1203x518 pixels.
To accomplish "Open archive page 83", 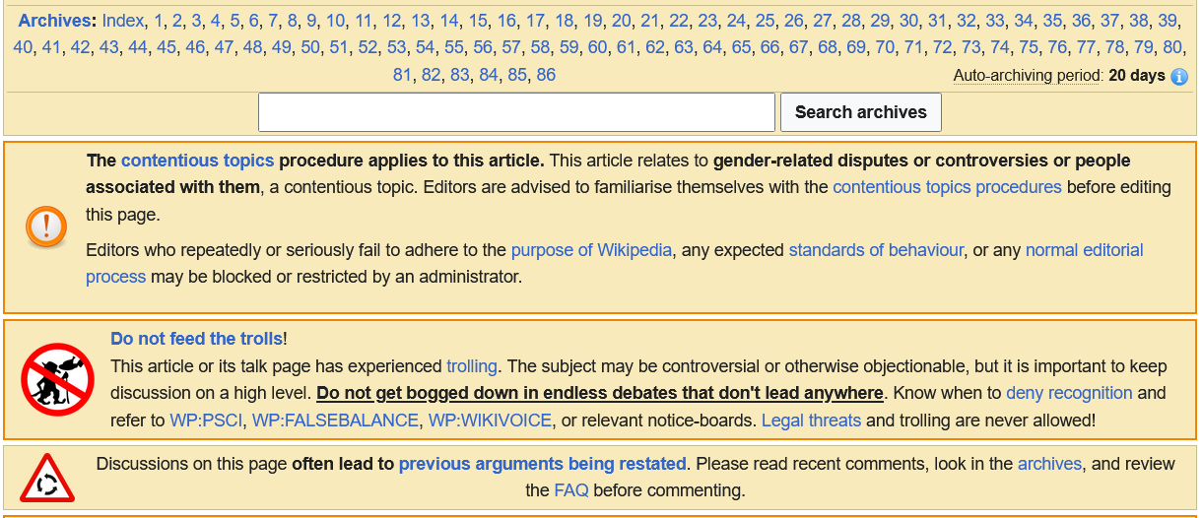I will coord(460,75).
